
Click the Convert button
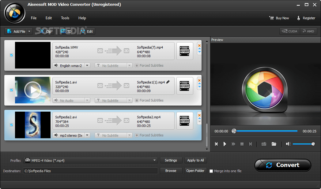point(282,165)
